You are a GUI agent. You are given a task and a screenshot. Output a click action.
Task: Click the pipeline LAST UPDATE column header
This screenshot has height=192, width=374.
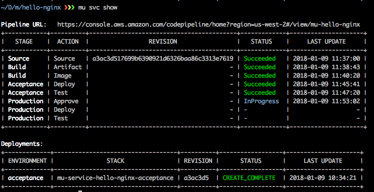click(326, 42)
